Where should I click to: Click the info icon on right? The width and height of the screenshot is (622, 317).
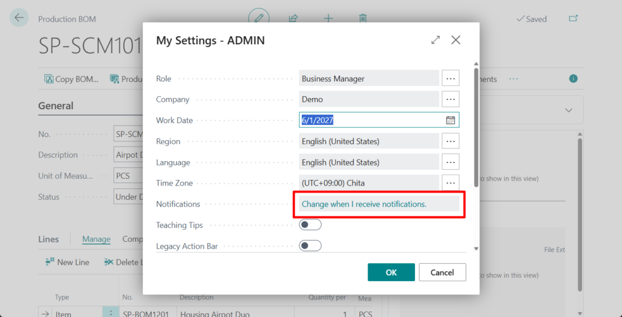pos(573,79)
